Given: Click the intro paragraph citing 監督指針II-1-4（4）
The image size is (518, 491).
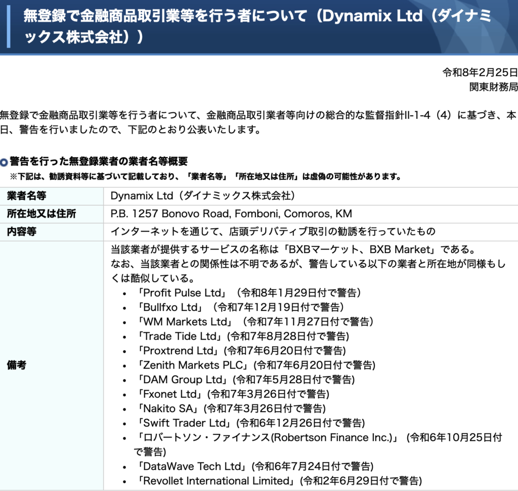Looking at the screenshot, I should [x=258, y=122].
